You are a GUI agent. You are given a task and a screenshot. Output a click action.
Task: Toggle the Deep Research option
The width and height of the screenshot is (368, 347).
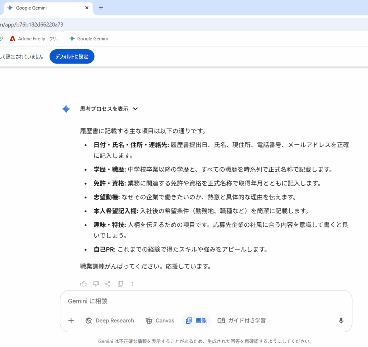(110, 321)
